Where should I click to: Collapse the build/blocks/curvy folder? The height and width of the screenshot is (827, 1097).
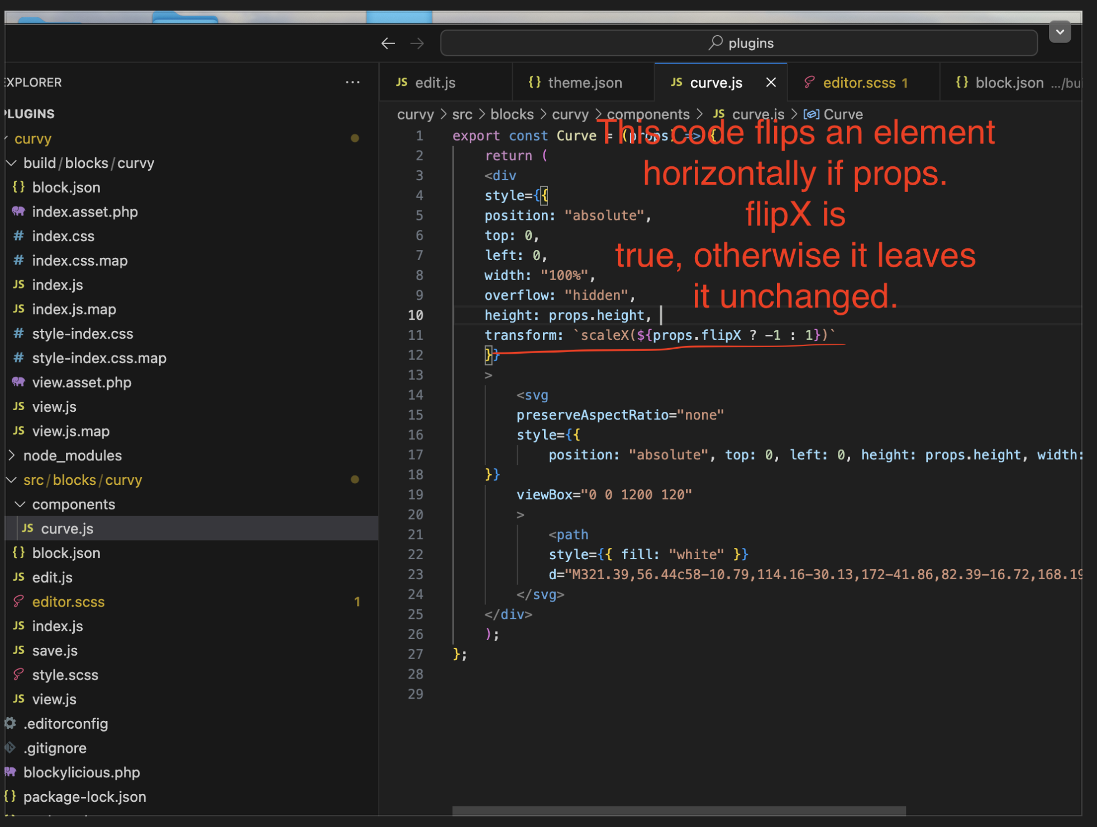click(x=192, y=163)
